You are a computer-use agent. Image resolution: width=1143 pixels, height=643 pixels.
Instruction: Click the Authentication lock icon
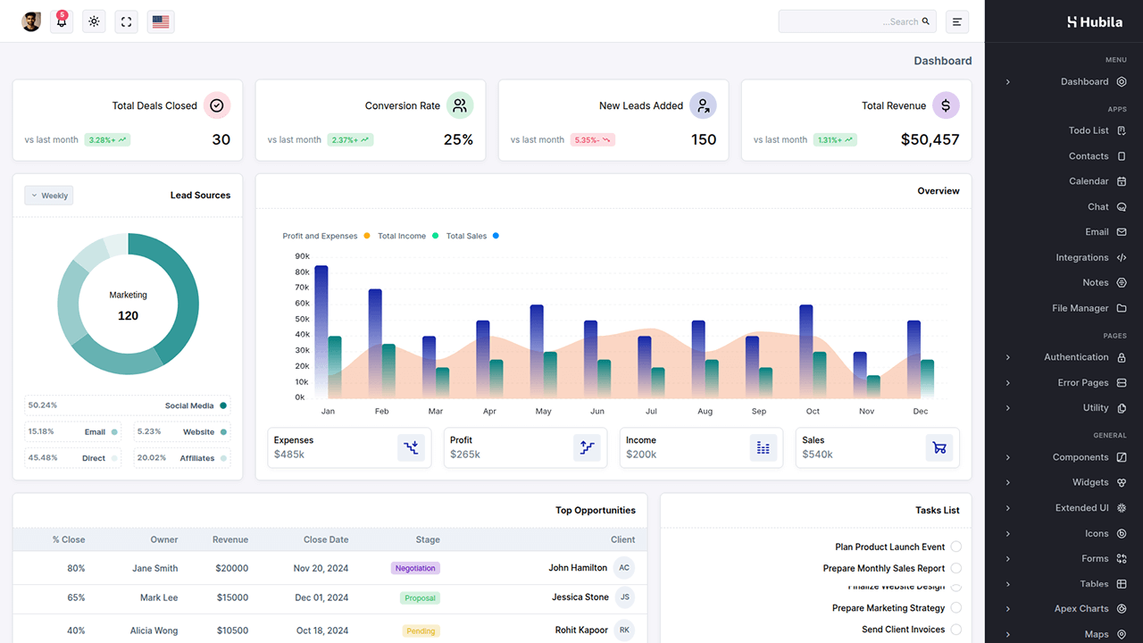(x=1122, y=357)
